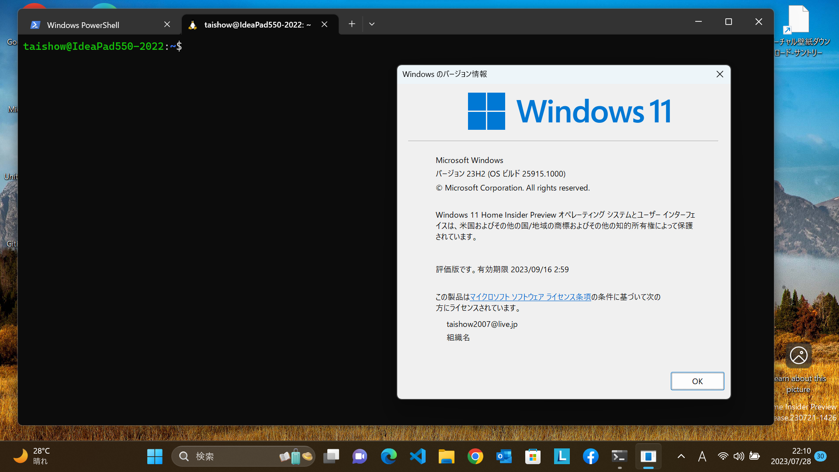Click the terminal prompt line
The width and height of the screenshot is (839, 472).
click(103, 46)
